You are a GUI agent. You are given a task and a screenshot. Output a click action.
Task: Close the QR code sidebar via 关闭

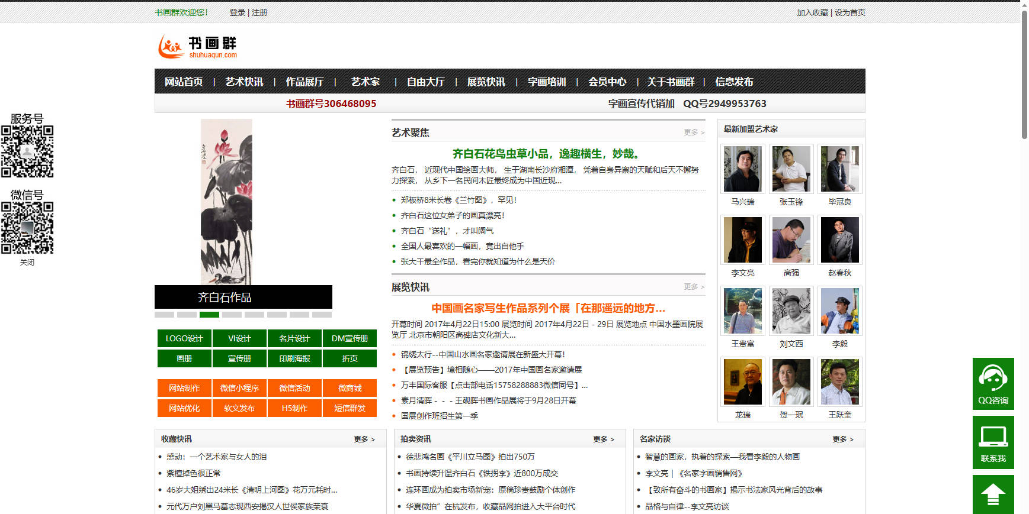(x=27, y=262)
